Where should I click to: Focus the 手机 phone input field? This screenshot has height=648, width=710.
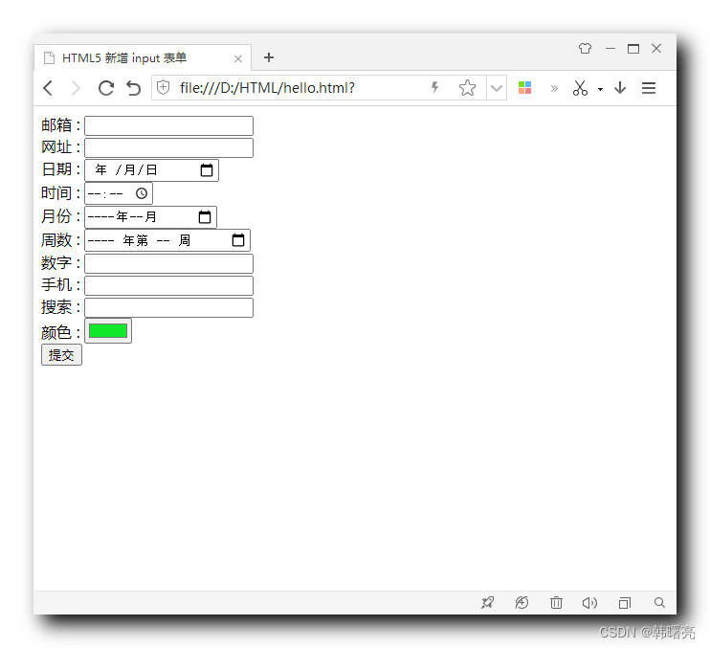(169, 286)
